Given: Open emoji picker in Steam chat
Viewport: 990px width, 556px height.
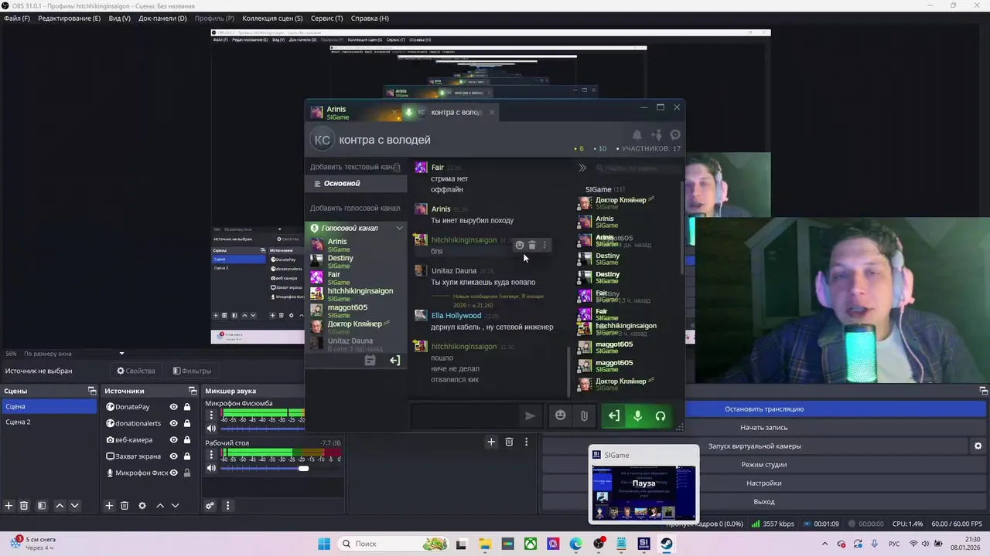Looking at the screenshot, I should pyautogui.click(x=561, y=415).
